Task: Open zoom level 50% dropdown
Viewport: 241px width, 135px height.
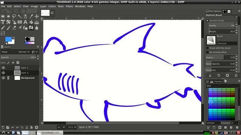Action: 72,127
